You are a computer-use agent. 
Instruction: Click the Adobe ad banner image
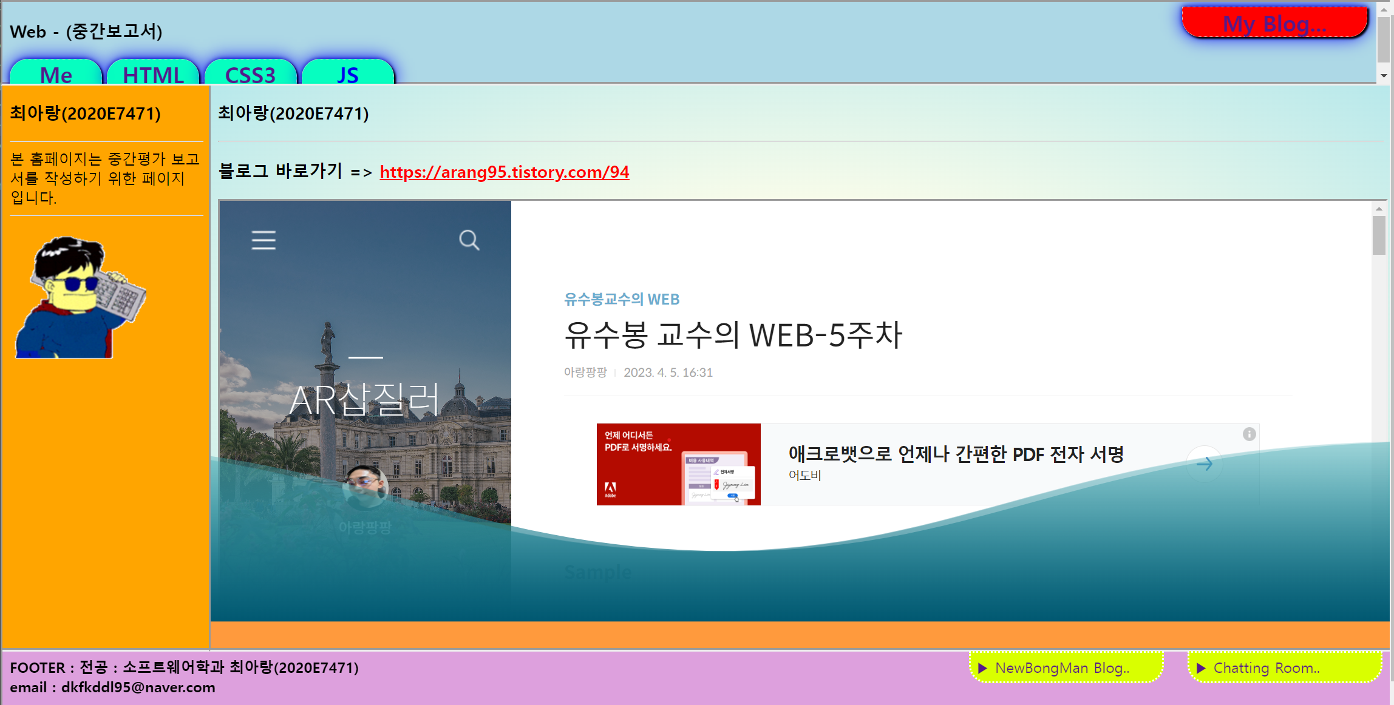(678, 464)
